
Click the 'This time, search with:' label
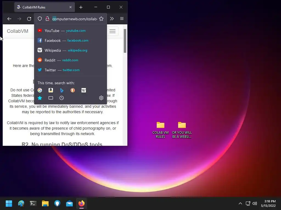(56, 83)
